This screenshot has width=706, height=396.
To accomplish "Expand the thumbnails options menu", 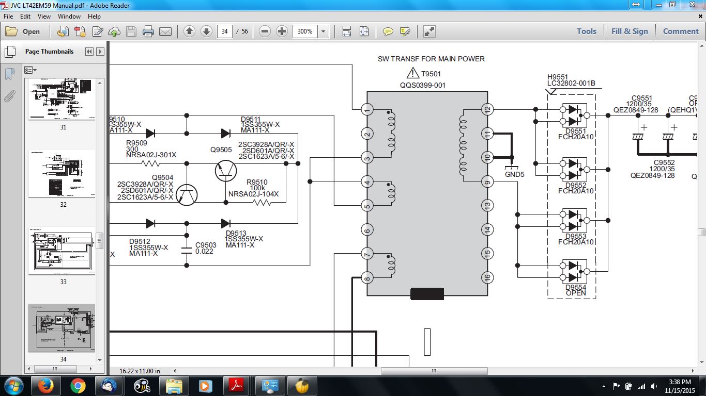I will 30,70.
